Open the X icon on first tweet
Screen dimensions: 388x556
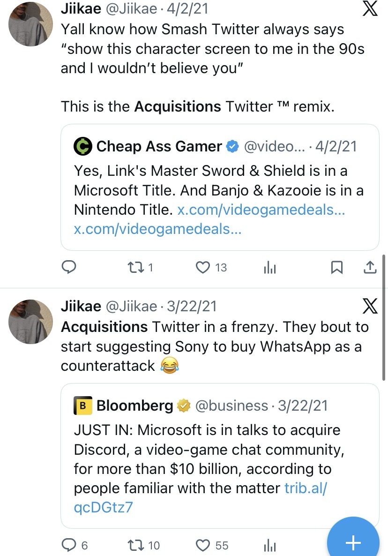370,9
